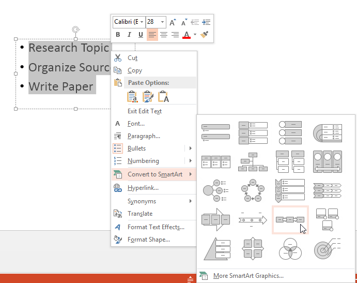Viewport: 357px width, 283px height.
Task: Select Continuous Block Process arrow layout
Action: [x=215, y=220]
